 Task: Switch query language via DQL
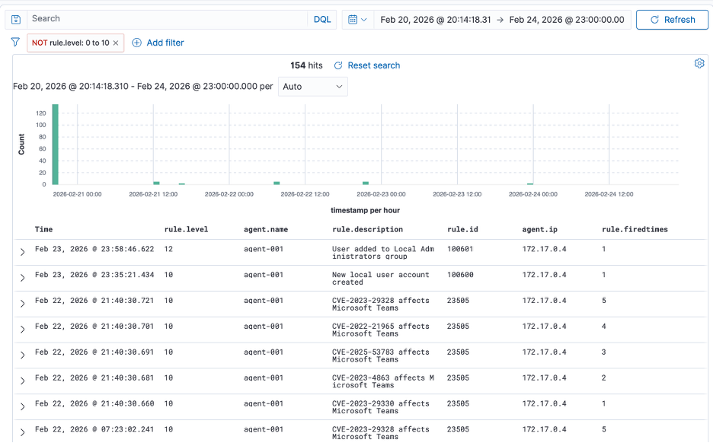click(x=322, y=20)
